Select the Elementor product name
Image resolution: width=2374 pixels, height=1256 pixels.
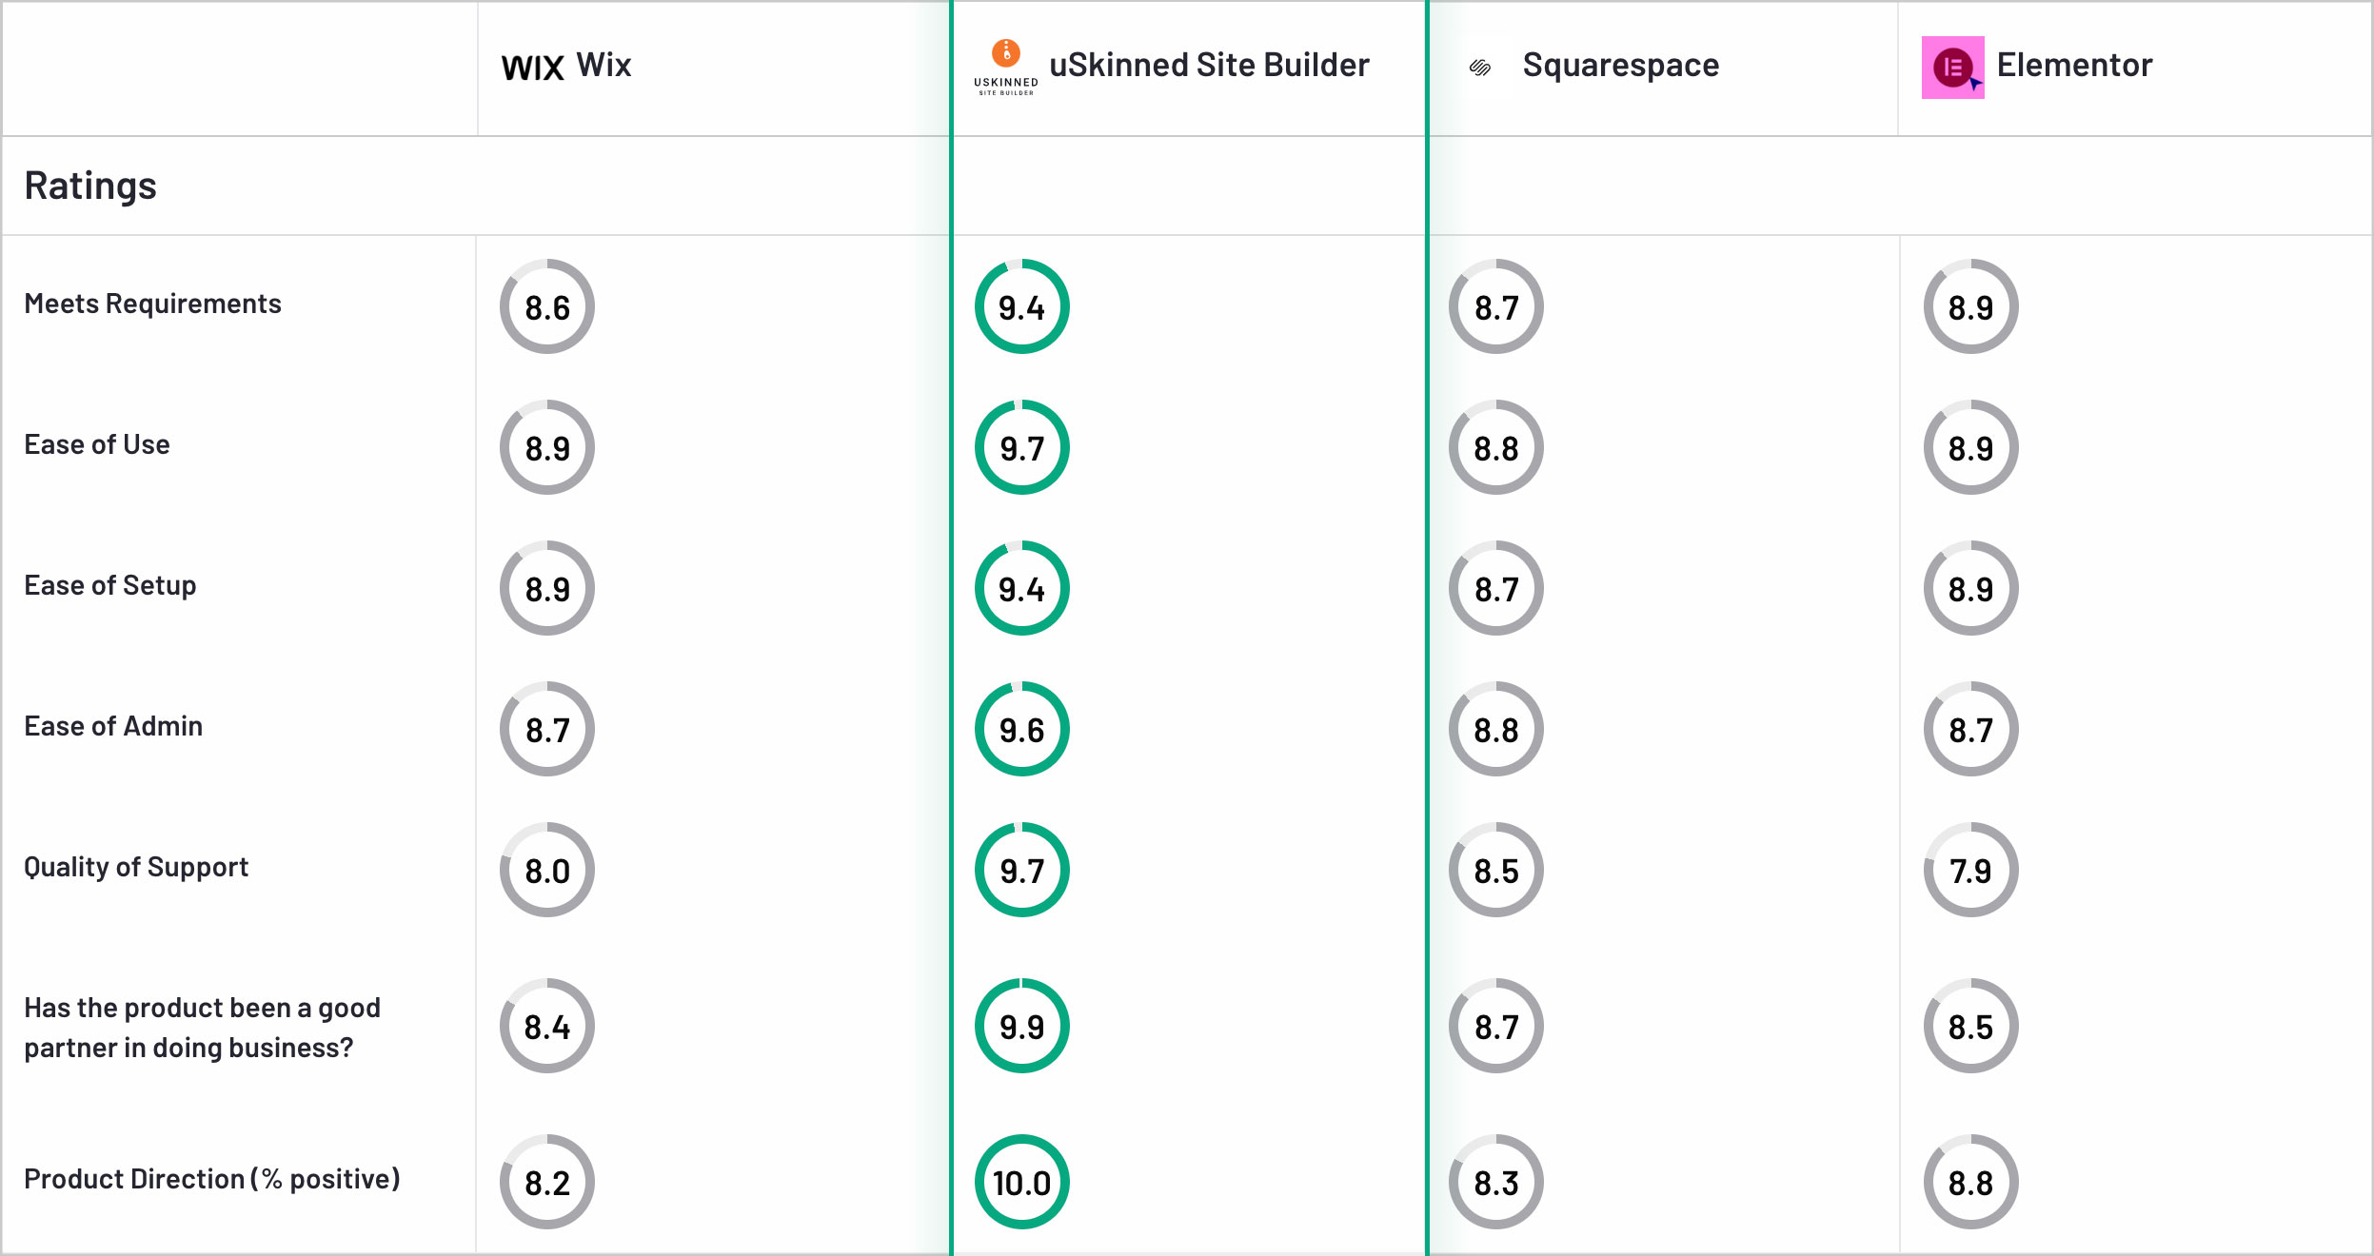(x=2074, y=66)
